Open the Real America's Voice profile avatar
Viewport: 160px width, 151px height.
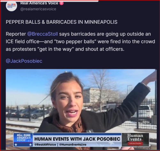point(12,6)
